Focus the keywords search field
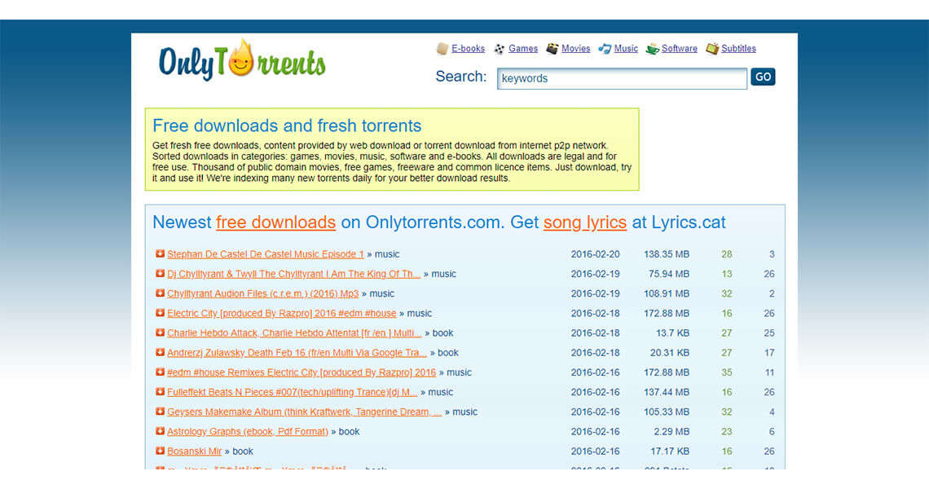 click(622, 78)
